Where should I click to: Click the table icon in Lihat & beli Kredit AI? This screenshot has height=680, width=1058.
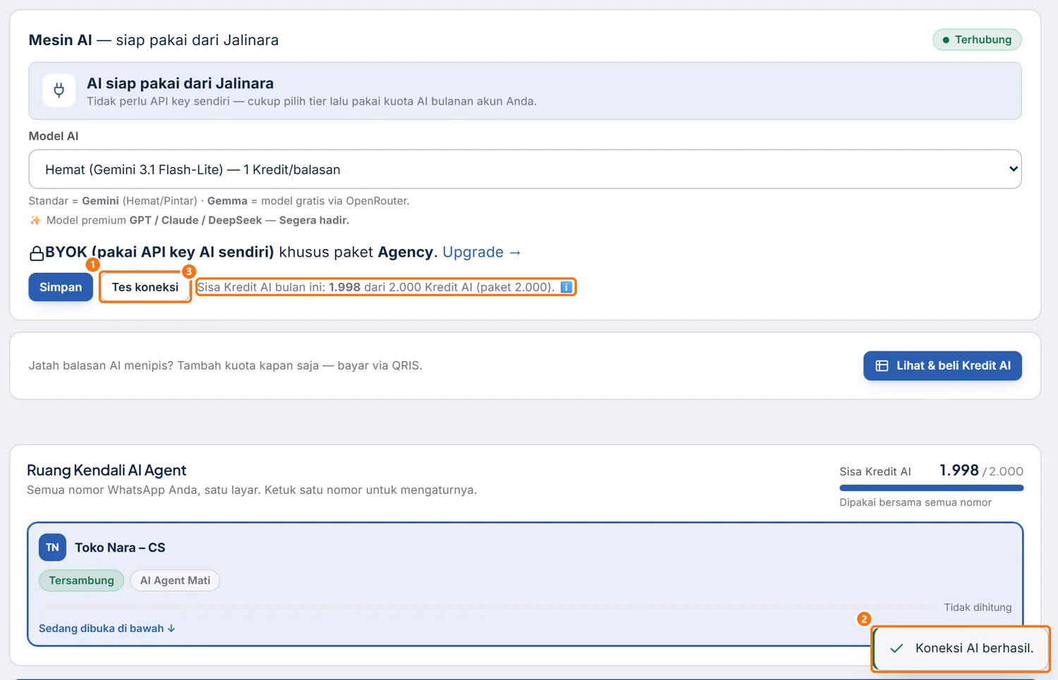pos(882,365)
